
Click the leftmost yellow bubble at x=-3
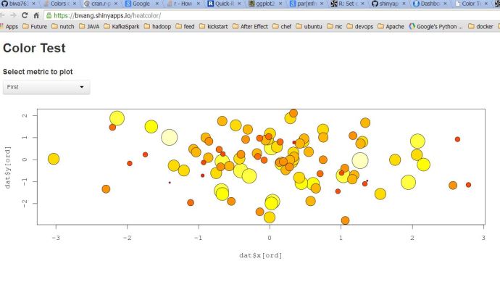click(x=53, y=159)
